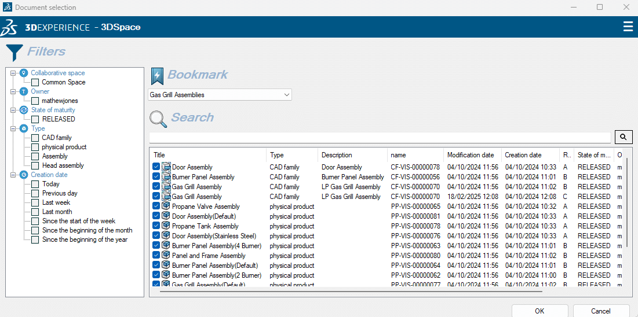The height and width of the screenshot is (317, 638).
Task: Click the Bookmark ribbon icon
Action: 157,76
